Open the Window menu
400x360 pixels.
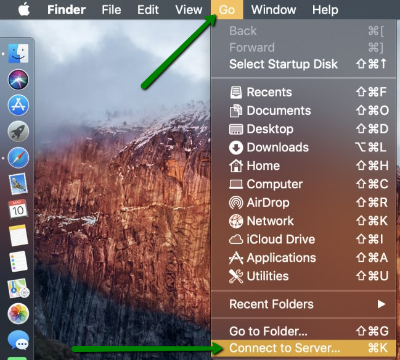point(274,10)
